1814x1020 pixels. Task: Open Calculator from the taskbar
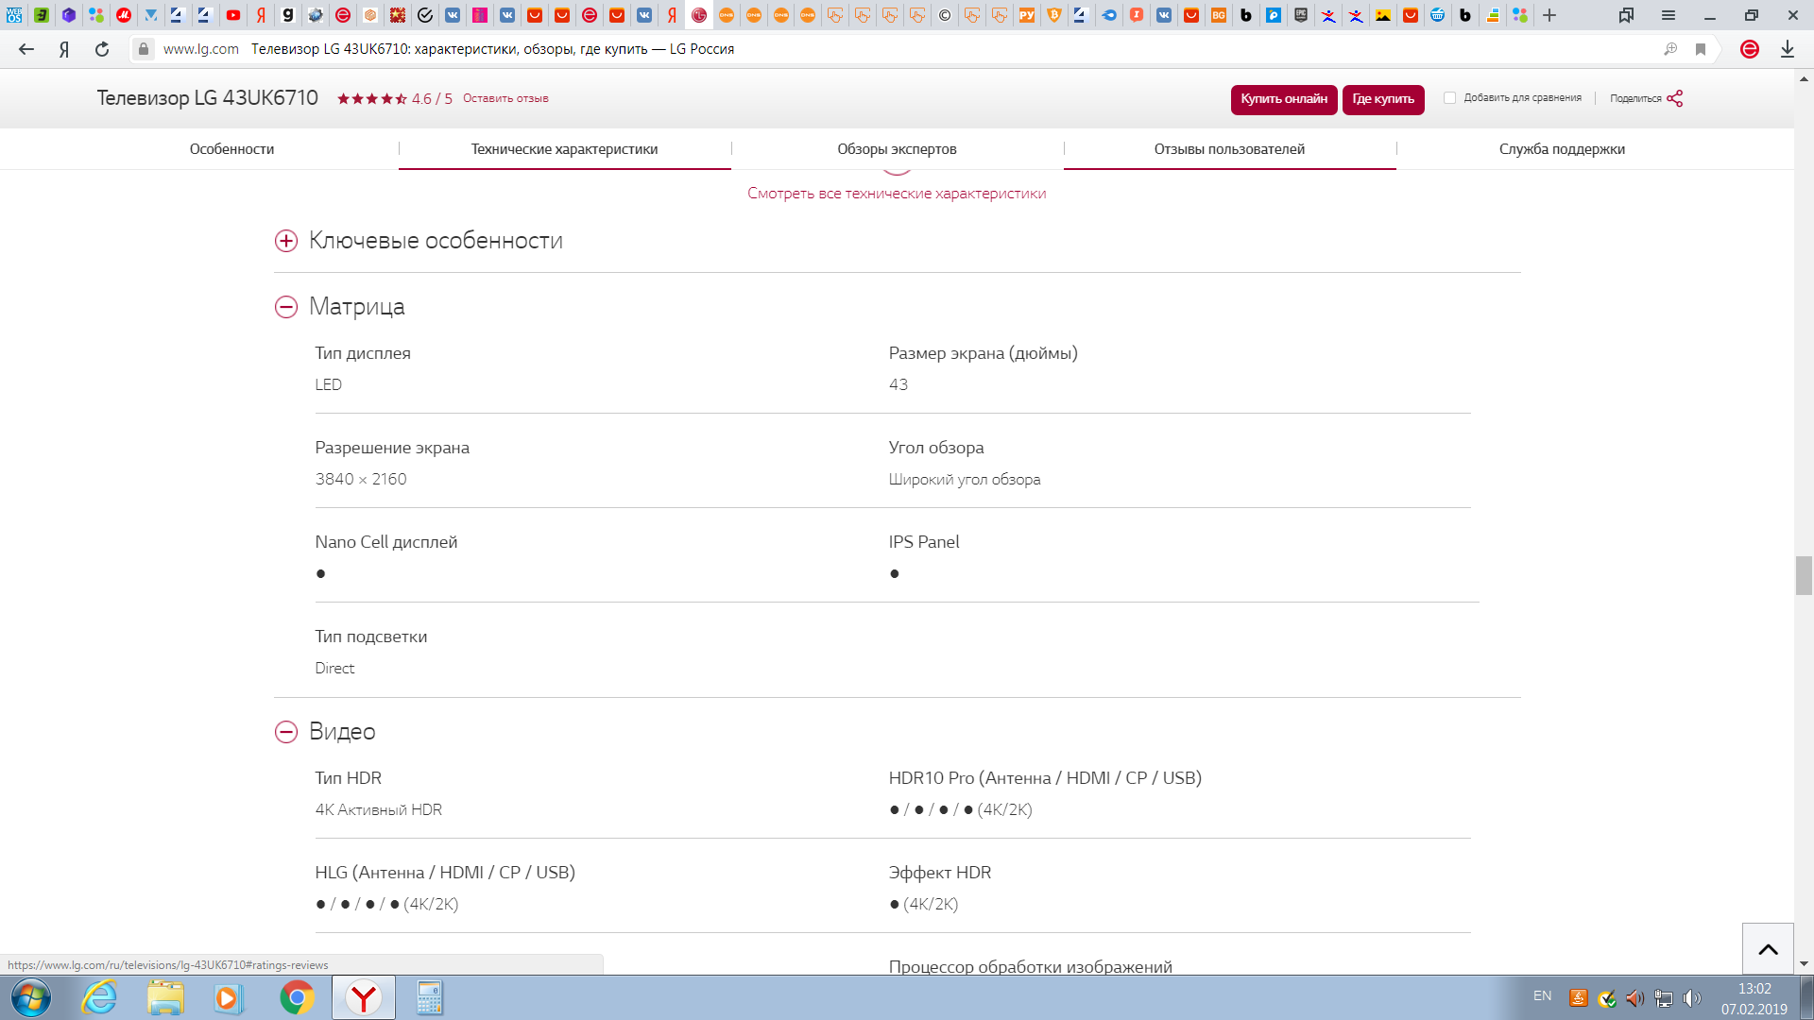(x=429, y=997)
